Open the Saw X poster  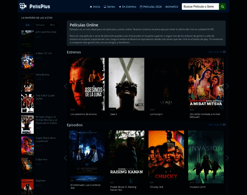[126, 84]
